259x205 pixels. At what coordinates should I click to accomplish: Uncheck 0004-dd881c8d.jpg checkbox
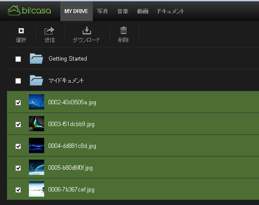click(x=18, y=146)
